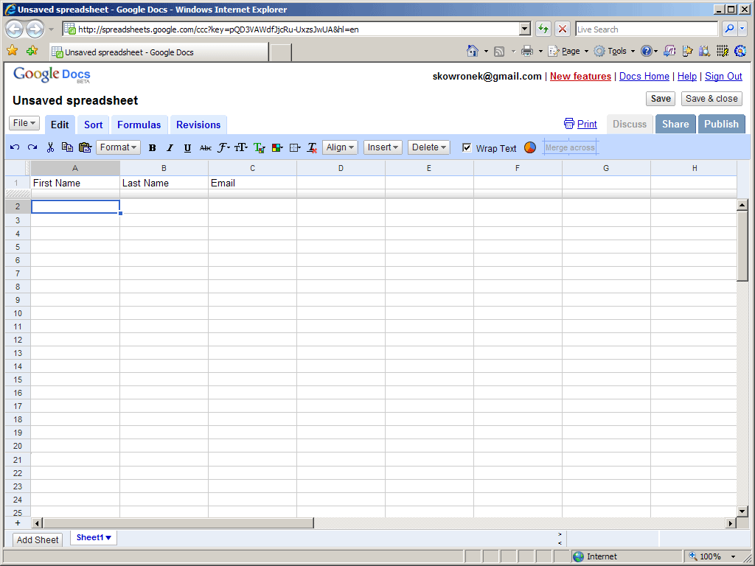Toggle bold formatting
The image size is (755, 566).
(152, 148)
